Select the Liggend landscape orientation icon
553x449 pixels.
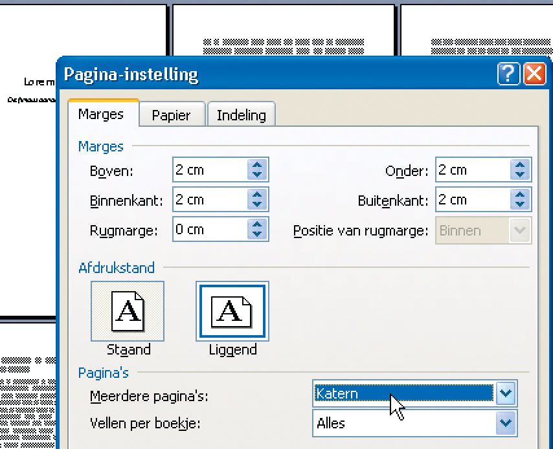232,311
